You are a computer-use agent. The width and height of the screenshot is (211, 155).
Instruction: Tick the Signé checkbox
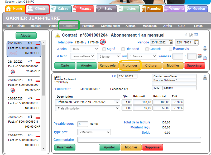tap(104, 49)
